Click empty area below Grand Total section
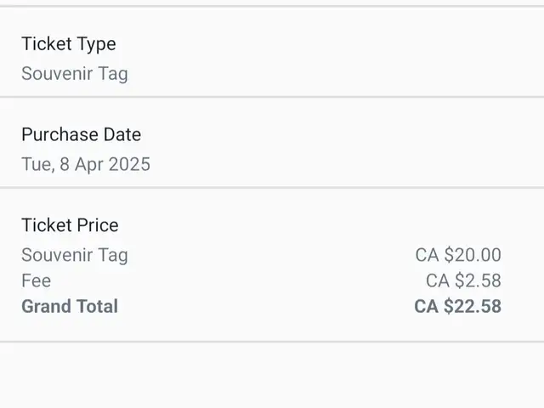The height and width of the screenshot is (408, 544). coord(272,375)
